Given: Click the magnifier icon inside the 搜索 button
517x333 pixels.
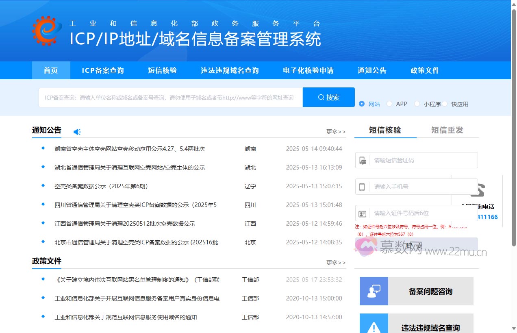Looking at the screenshot, I should (321, 97).
